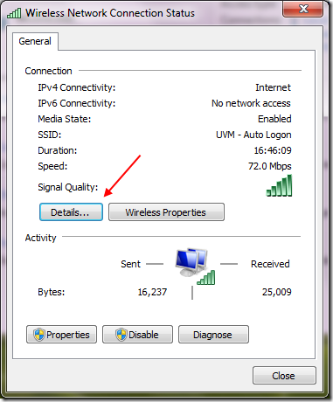
Task: Click the 'Sent' activity label
Action: pos(130,264)
